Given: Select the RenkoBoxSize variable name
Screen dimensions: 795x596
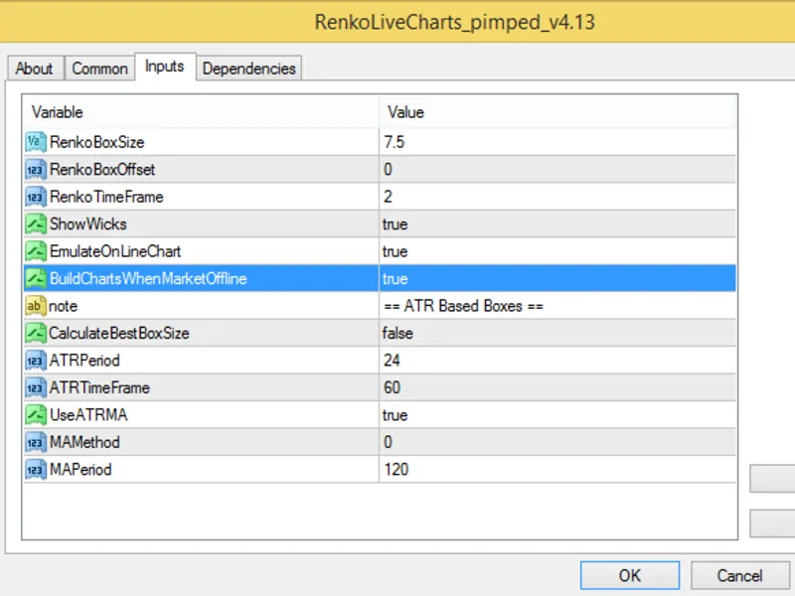Looking at the screenshot, I should coord(96,142).
